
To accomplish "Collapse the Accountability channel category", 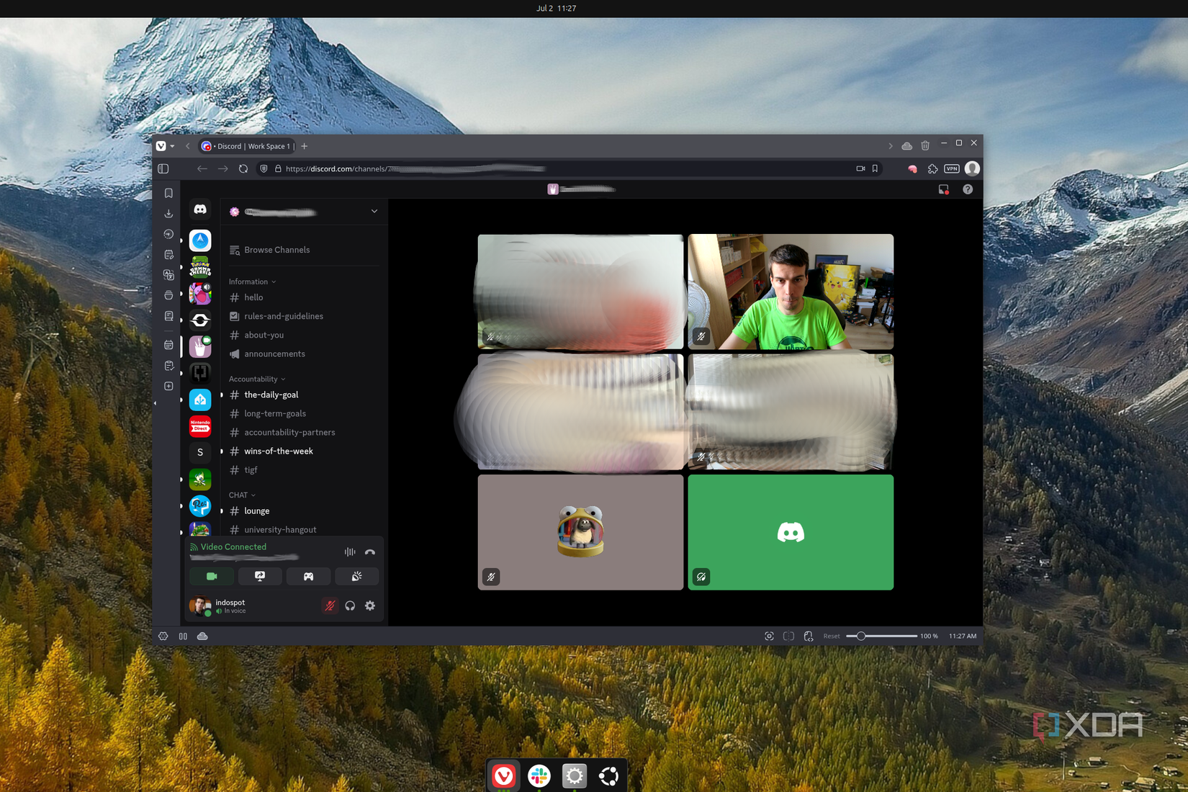I will 256,378.
